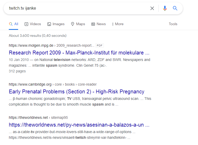Start voice search with microphone icon
The width and height of the screenshot is (198, 145).
[x=165, y=8]
